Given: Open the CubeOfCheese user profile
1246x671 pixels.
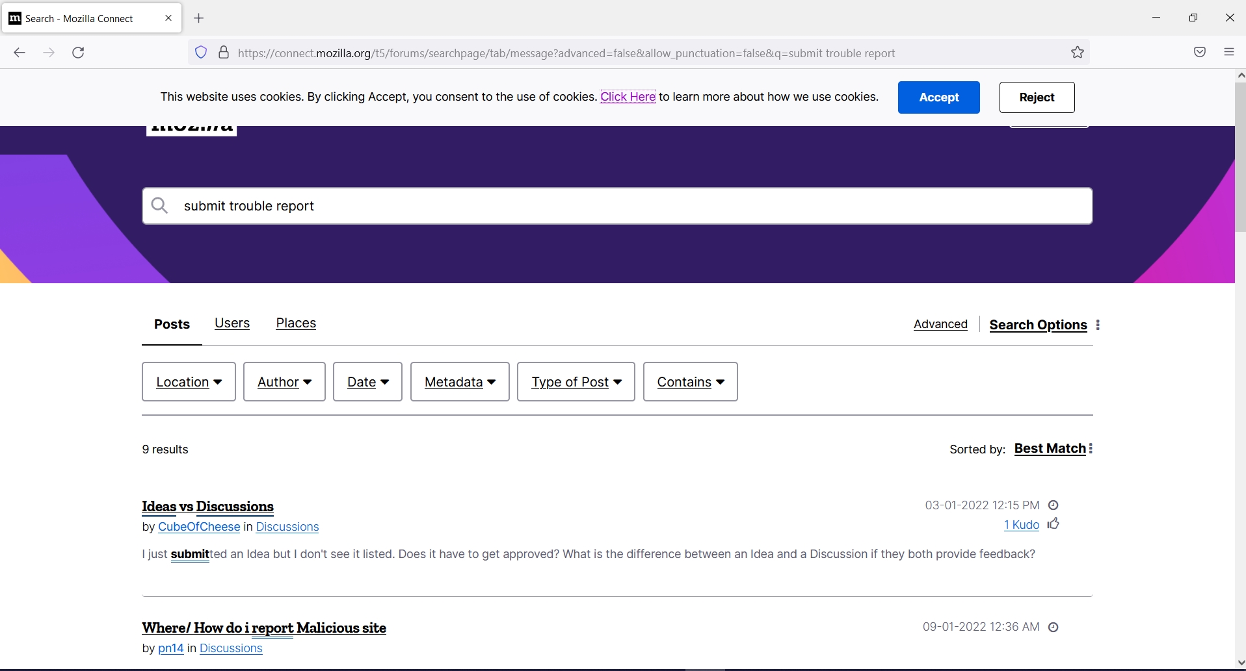Looking at the screenshot, I should point(200,527).
